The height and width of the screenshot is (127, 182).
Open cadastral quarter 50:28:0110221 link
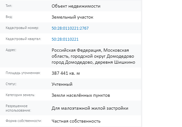[65, 39]
